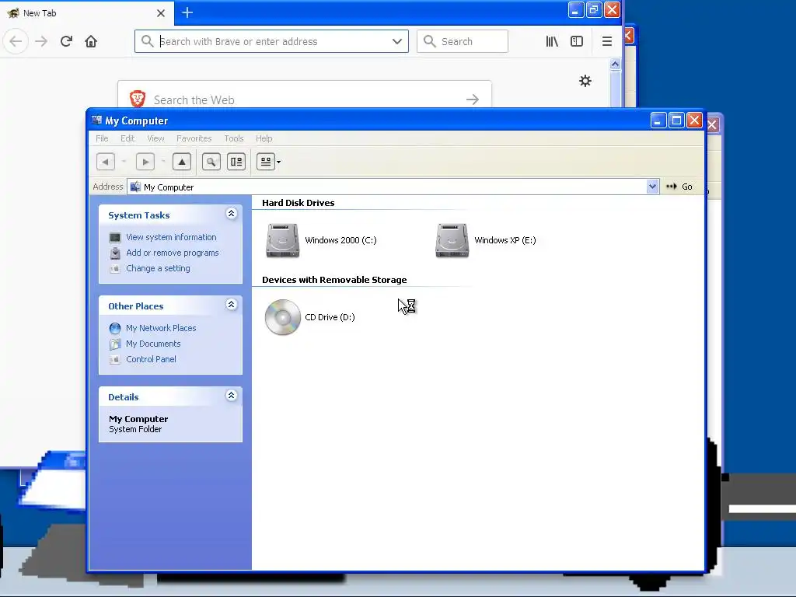Maximize the My Computer window
The image size is (796, 597).
point(676,120)
